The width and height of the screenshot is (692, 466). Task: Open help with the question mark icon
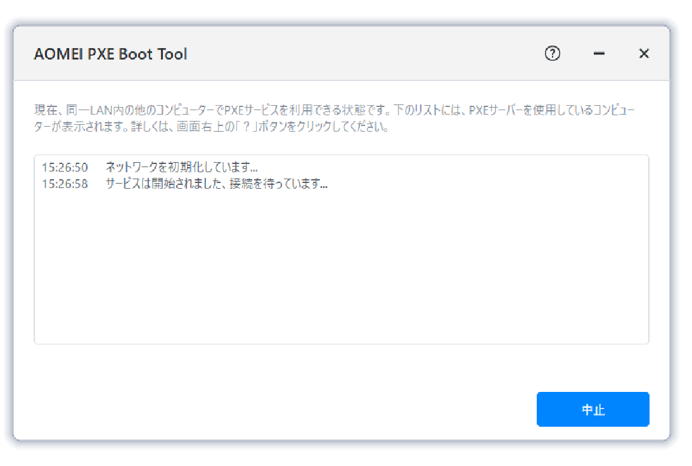click(553, 54)
